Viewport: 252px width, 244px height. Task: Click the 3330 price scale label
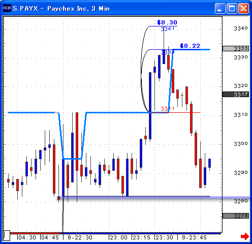click(x=241, y=57)
